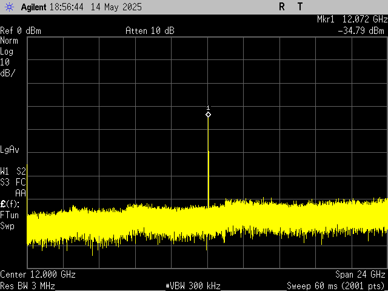This screenshot has width=388, height=291.
Task: Select the -34.79 dBm marker amplitude value
Action: point(361,31)
